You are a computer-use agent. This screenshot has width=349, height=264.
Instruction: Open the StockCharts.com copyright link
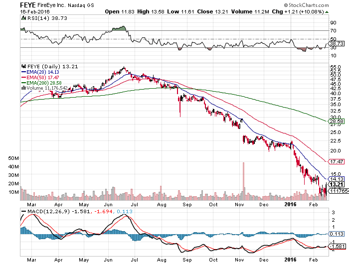[306, 5]
